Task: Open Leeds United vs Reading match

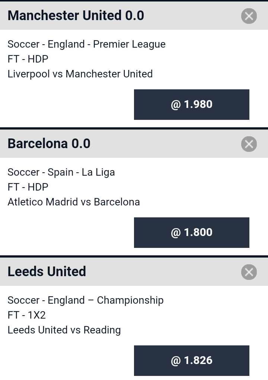Action: pos(64,330)
